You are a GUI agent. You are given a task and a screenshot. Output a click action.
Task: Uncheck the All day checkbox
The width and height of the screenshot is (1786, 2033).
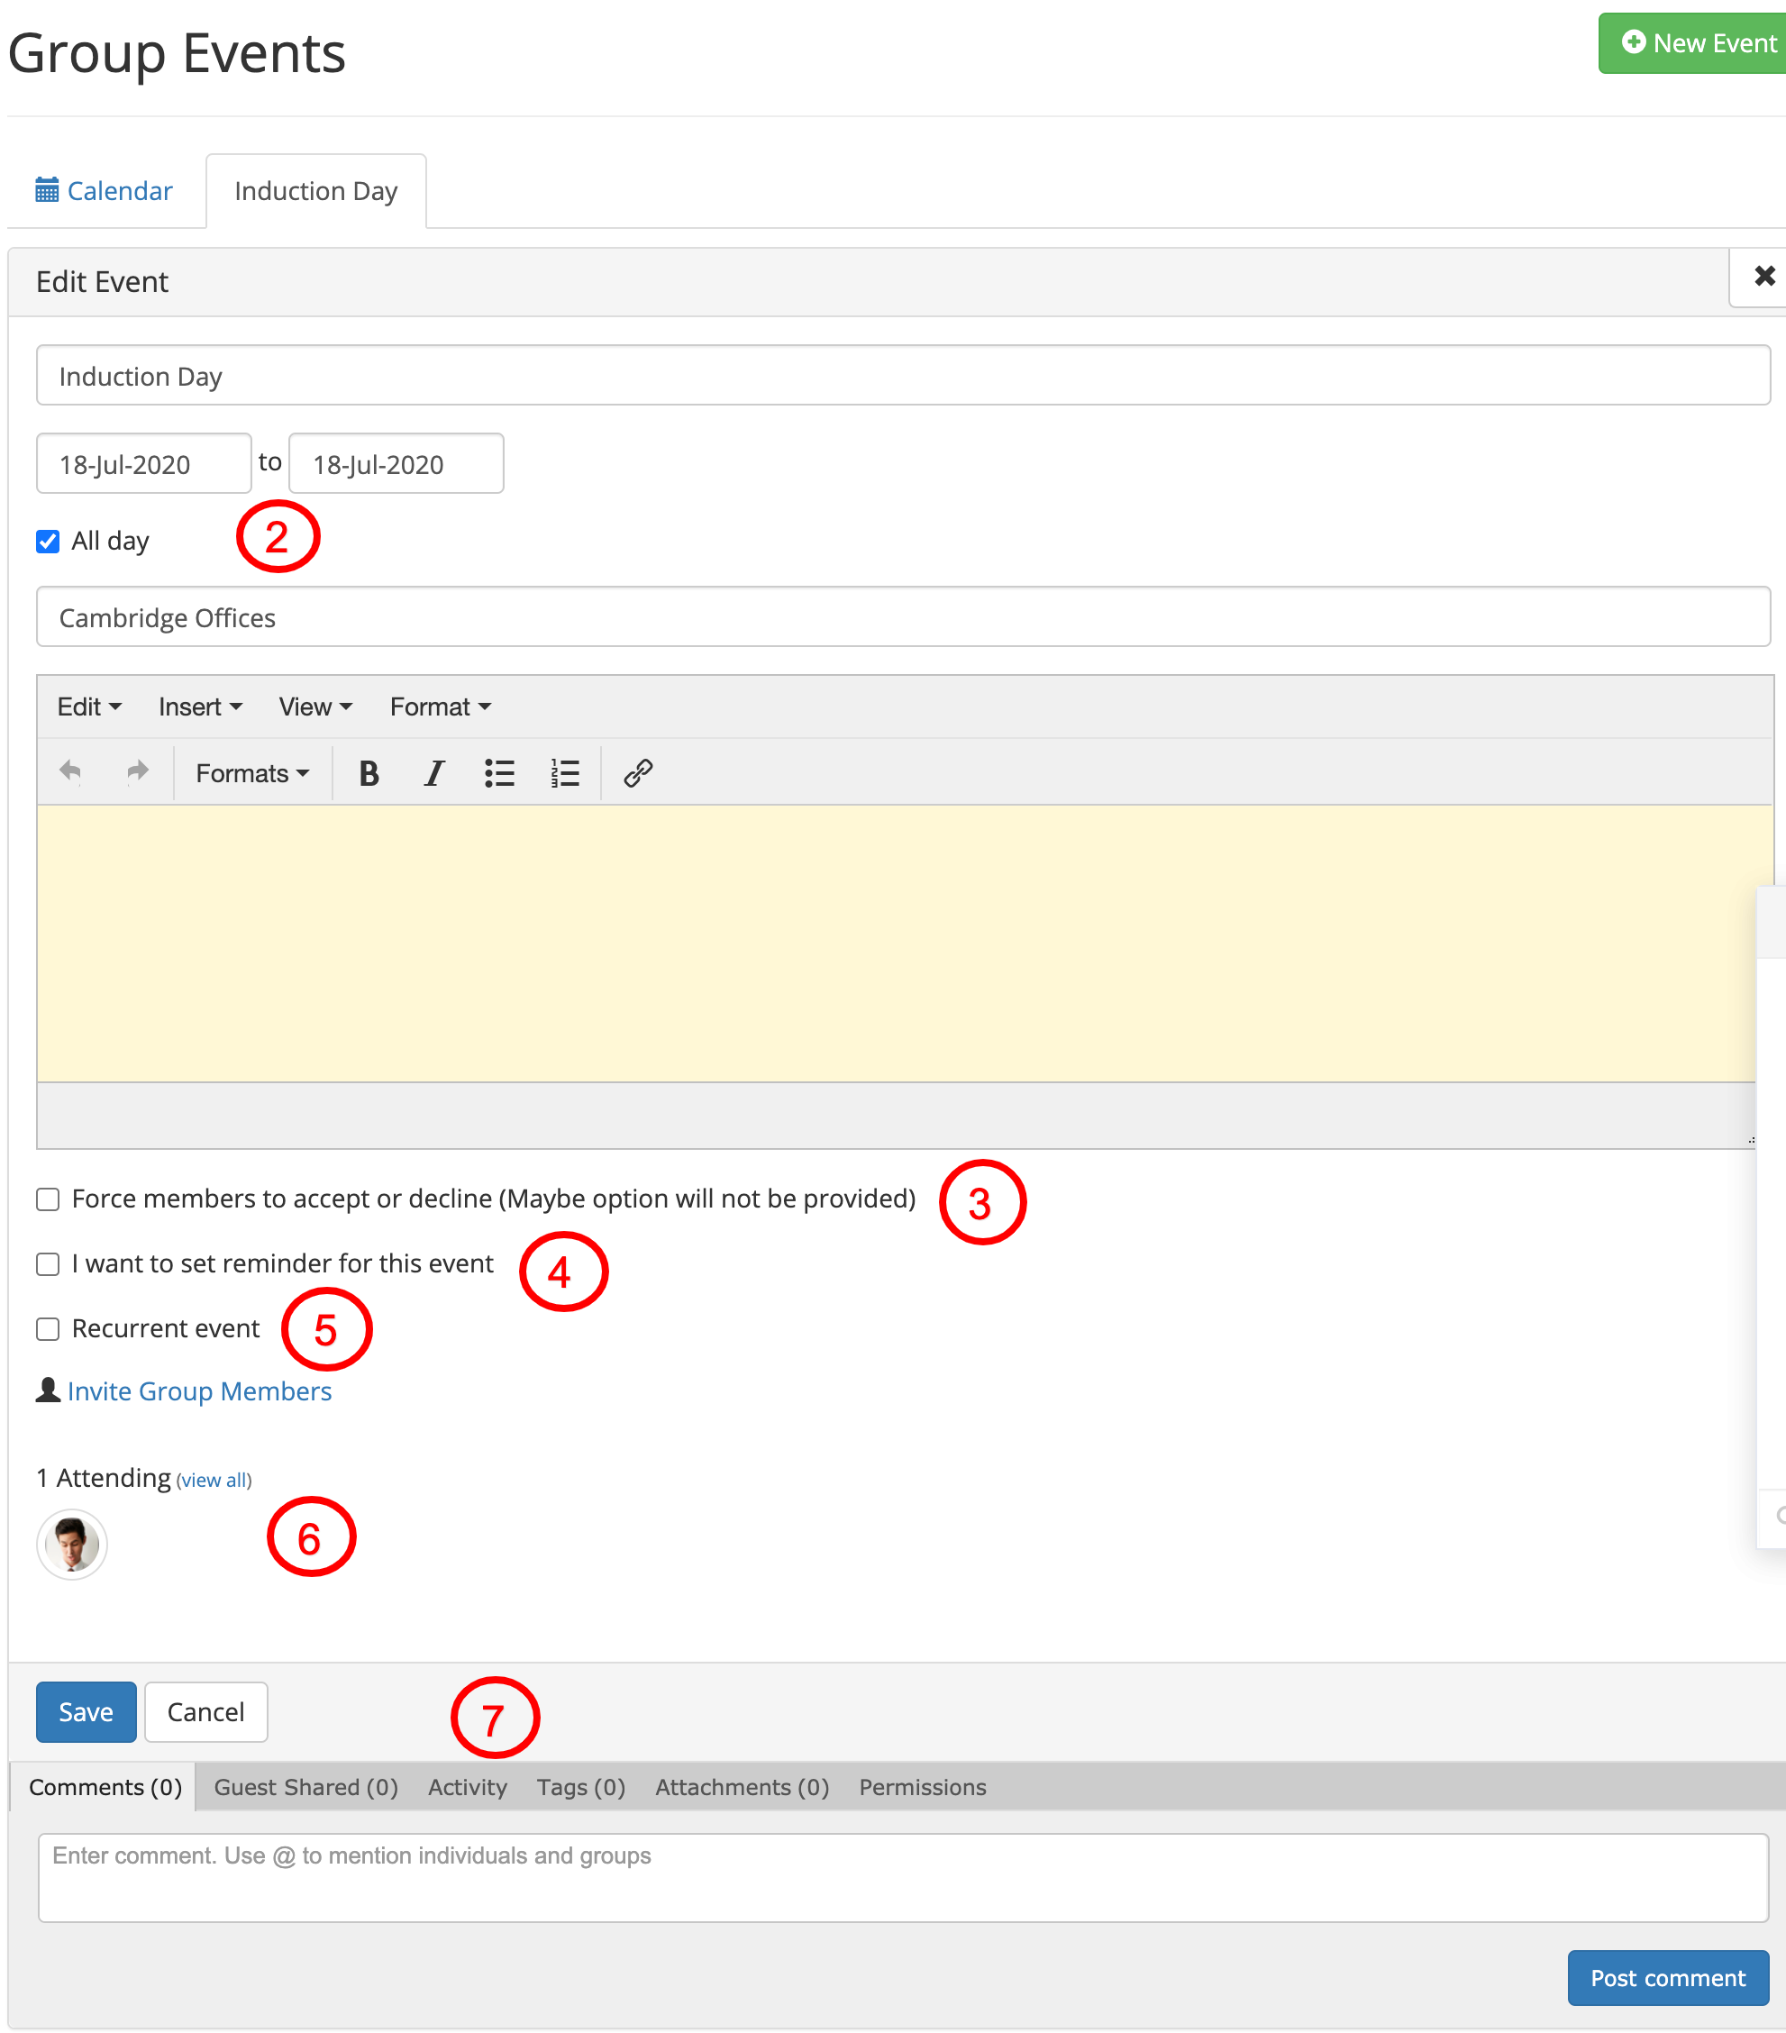tap(48, 541)
